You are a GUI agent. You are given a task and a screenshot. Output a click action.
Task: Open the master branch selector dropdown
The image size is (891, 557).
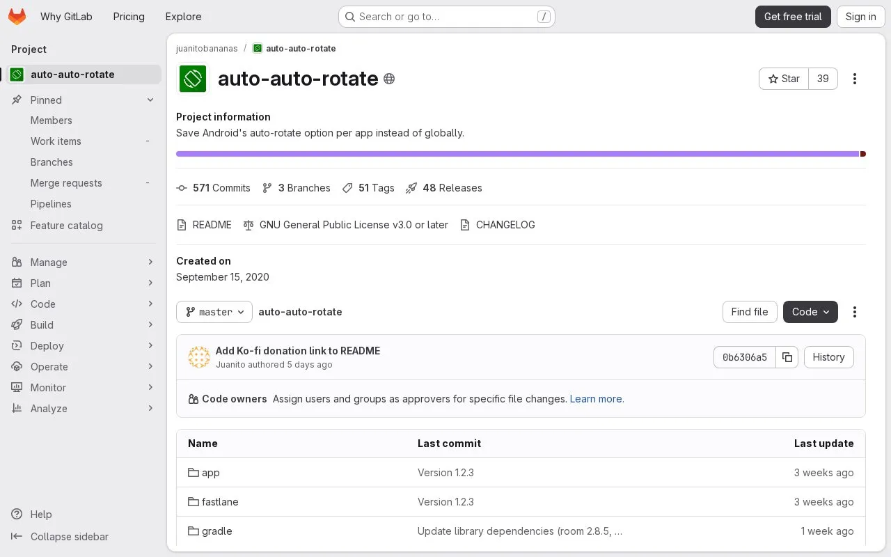214,312
